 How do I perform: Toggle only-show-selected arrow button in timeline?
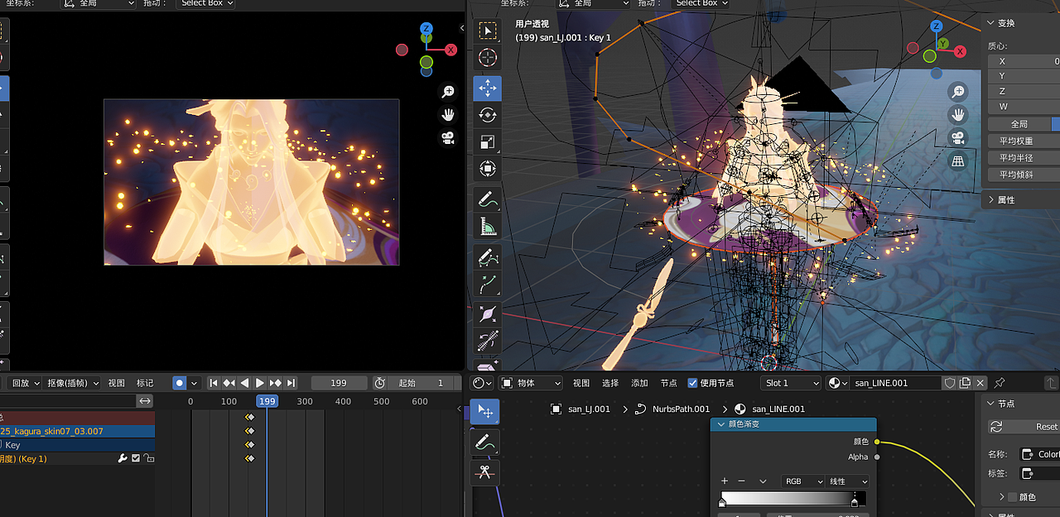pos(145,401)
